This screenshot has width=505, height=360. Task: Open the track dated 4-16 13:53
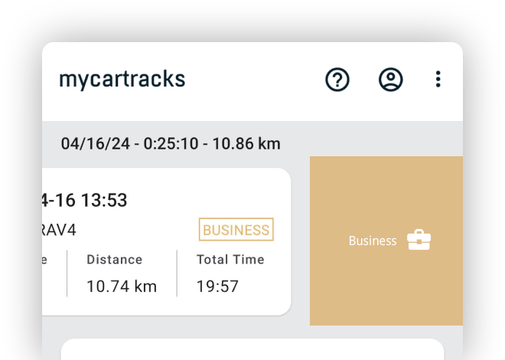pos(84,200)
